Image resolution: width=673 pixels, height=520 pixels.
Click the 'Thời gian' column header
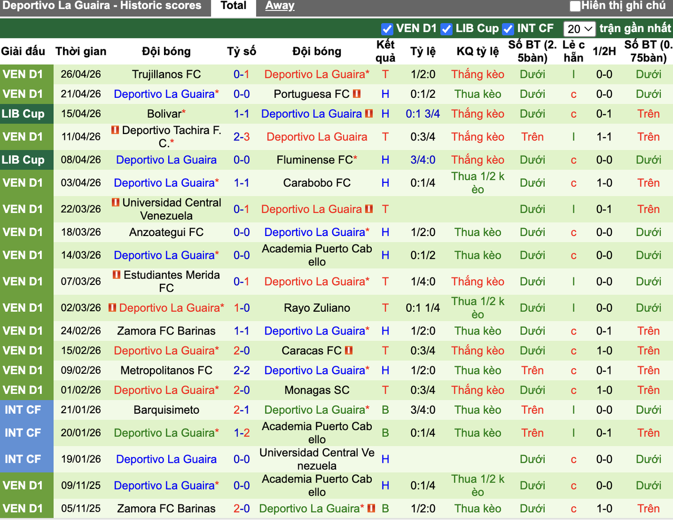(x=81, y=51)
